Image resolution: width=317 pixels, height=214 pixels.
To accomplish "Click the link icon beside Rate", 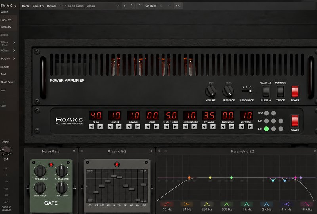I will [147, 6].
